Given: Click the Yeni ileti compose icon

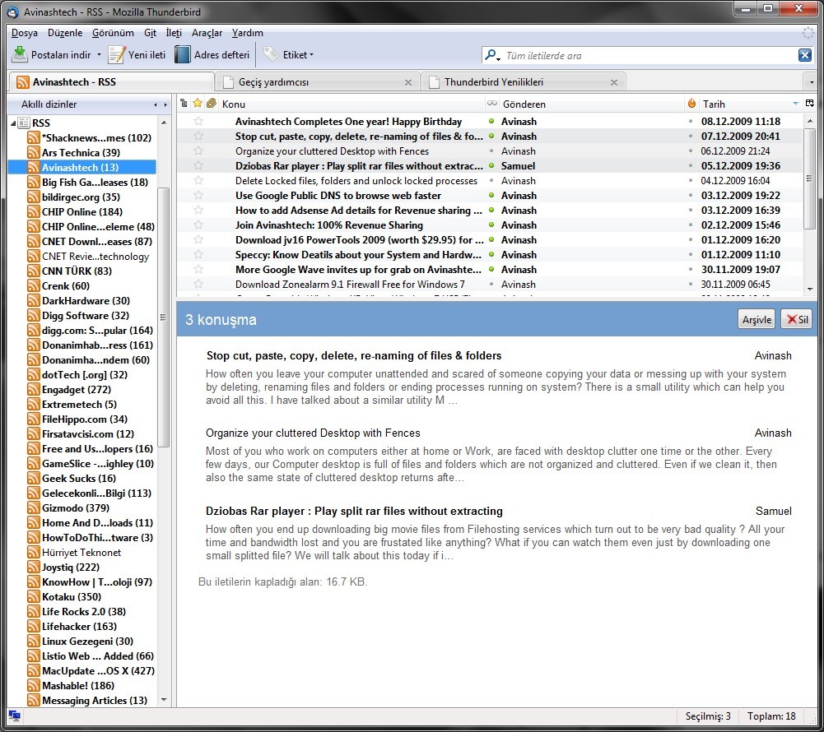Looking at the screenshot, I should [x=117, y=54].
